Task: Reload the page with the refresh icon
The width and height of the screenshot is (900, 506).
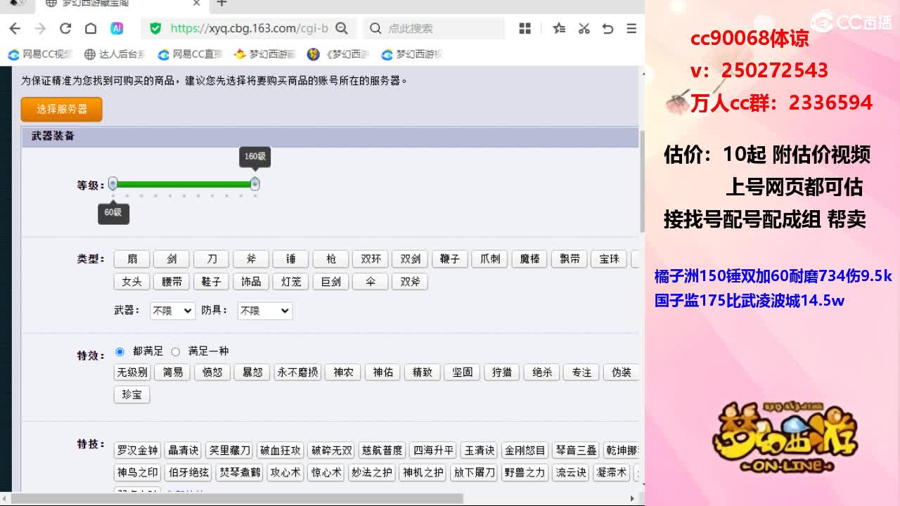Action: [x=65, y=28]
